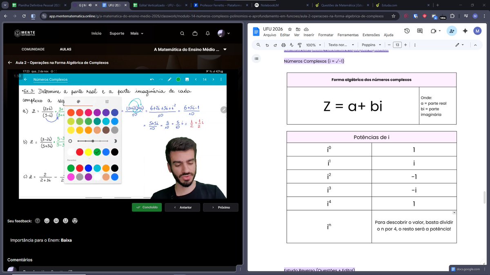Go back using the arrow beside Aula 2 title
Viewport: 490px width, 275px height.
tap(10, 63)
